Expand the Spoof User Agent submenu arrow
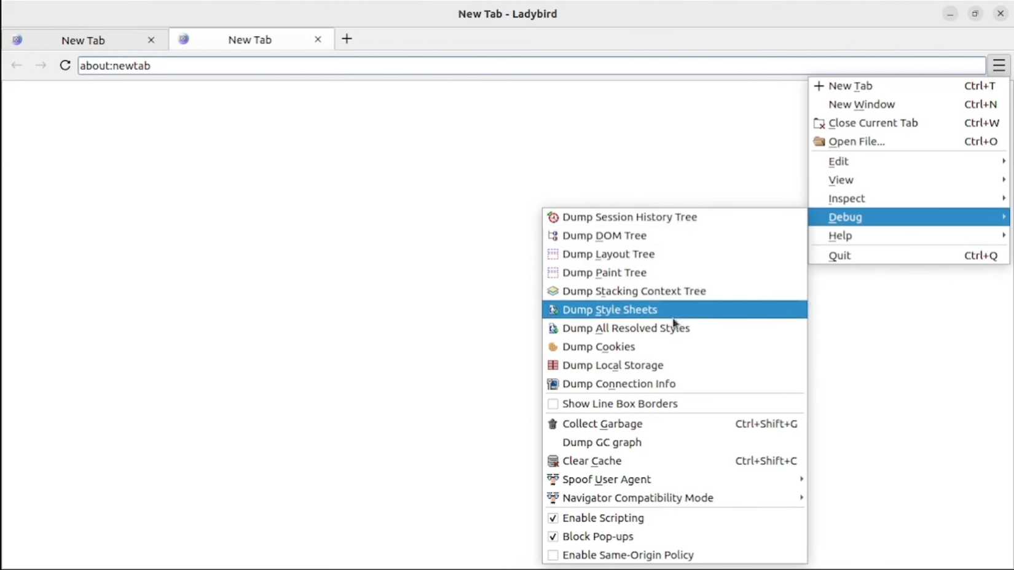Viewport: 1014px width, 570px height. [801, 479]
